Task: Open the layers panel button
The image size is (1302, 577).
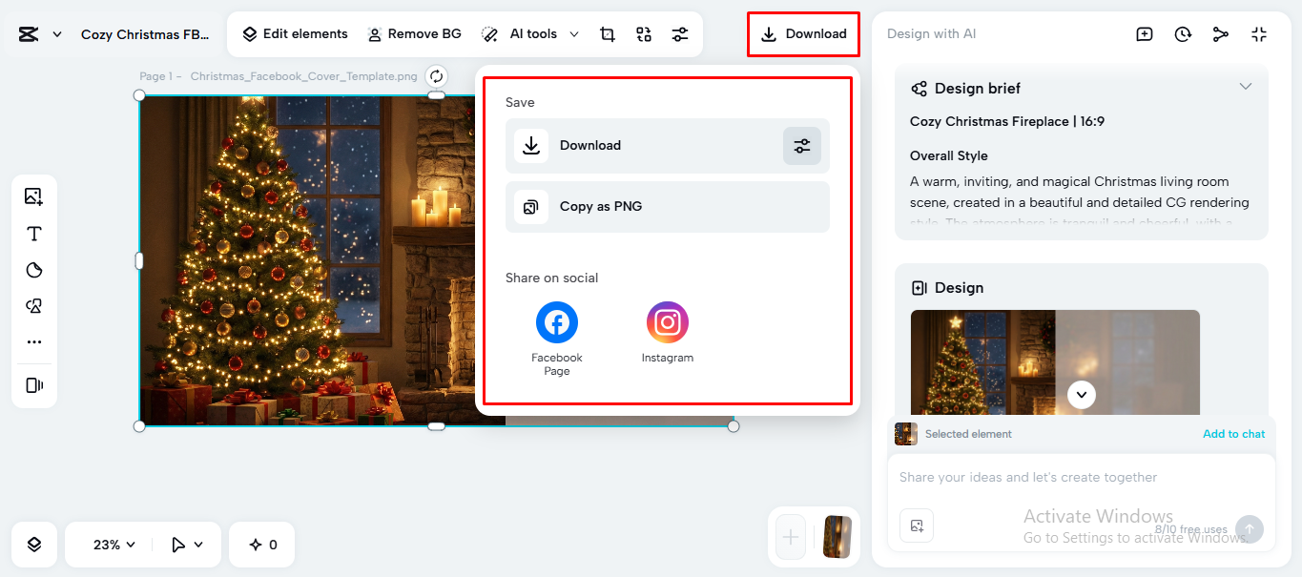Action: 34,545
